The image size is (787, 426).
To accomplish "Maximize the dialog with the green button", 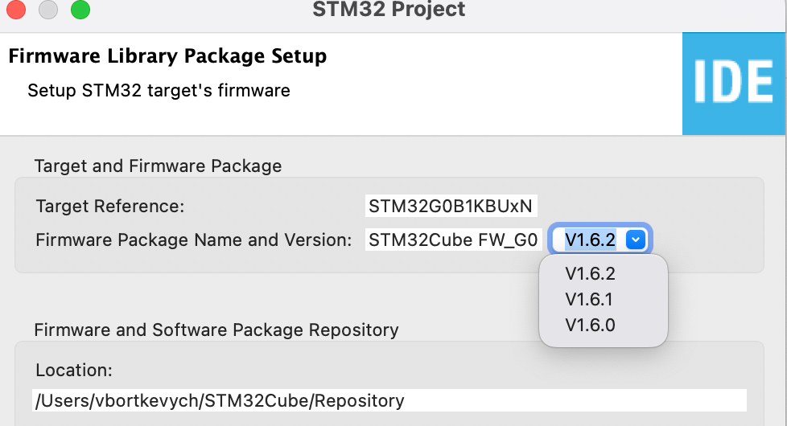I will coord(80,10).
